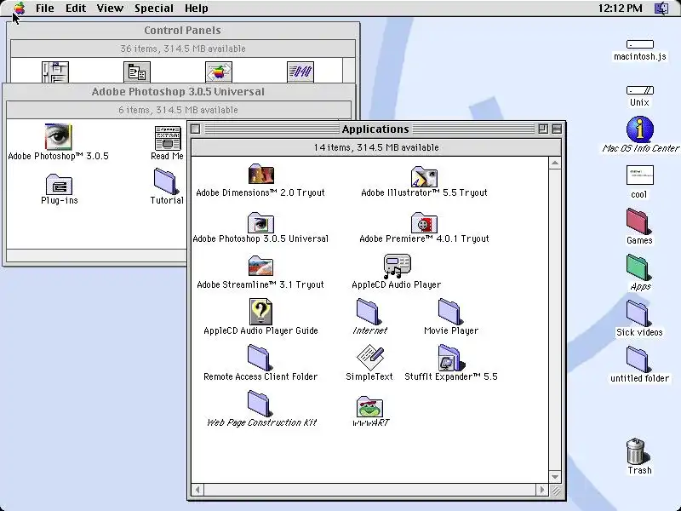The image size is (681, 511).
Task: Open Adobe Streamline 3.1 Tryout folder
Action: (260, 266)
